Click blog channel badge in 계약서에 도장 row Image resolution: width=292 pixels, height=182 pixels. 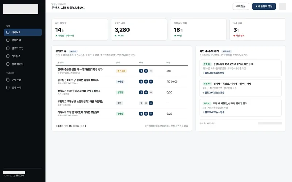click(141, 114)
